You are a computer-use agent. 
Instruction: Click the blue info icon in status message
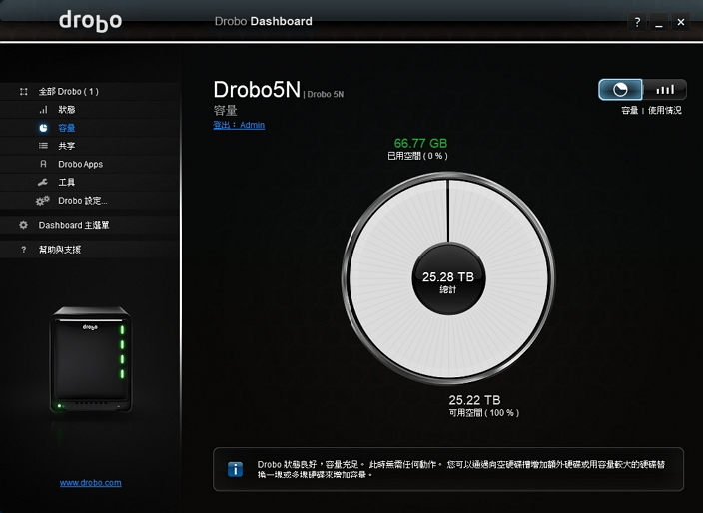point(235,469)
